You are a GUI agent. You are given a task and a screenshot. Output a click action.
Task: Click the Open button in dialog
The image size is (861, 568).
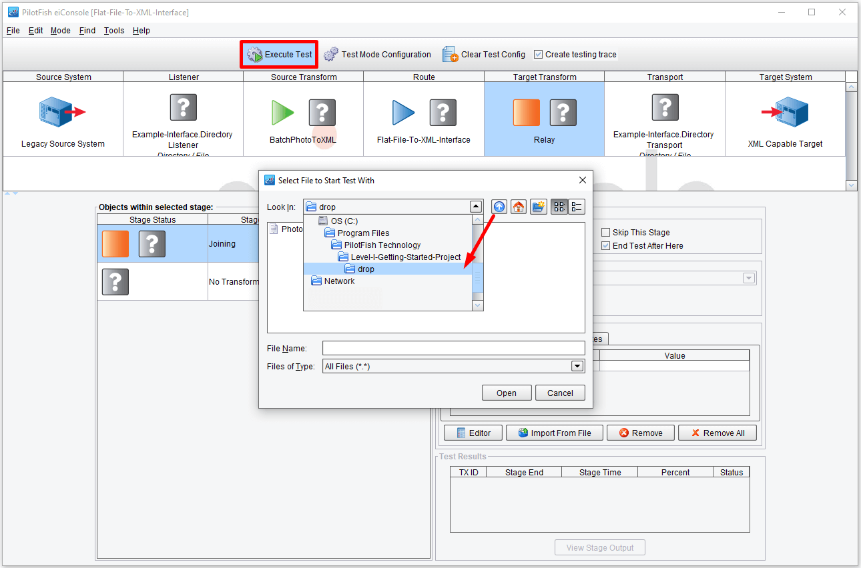click(x=507, y=393)
